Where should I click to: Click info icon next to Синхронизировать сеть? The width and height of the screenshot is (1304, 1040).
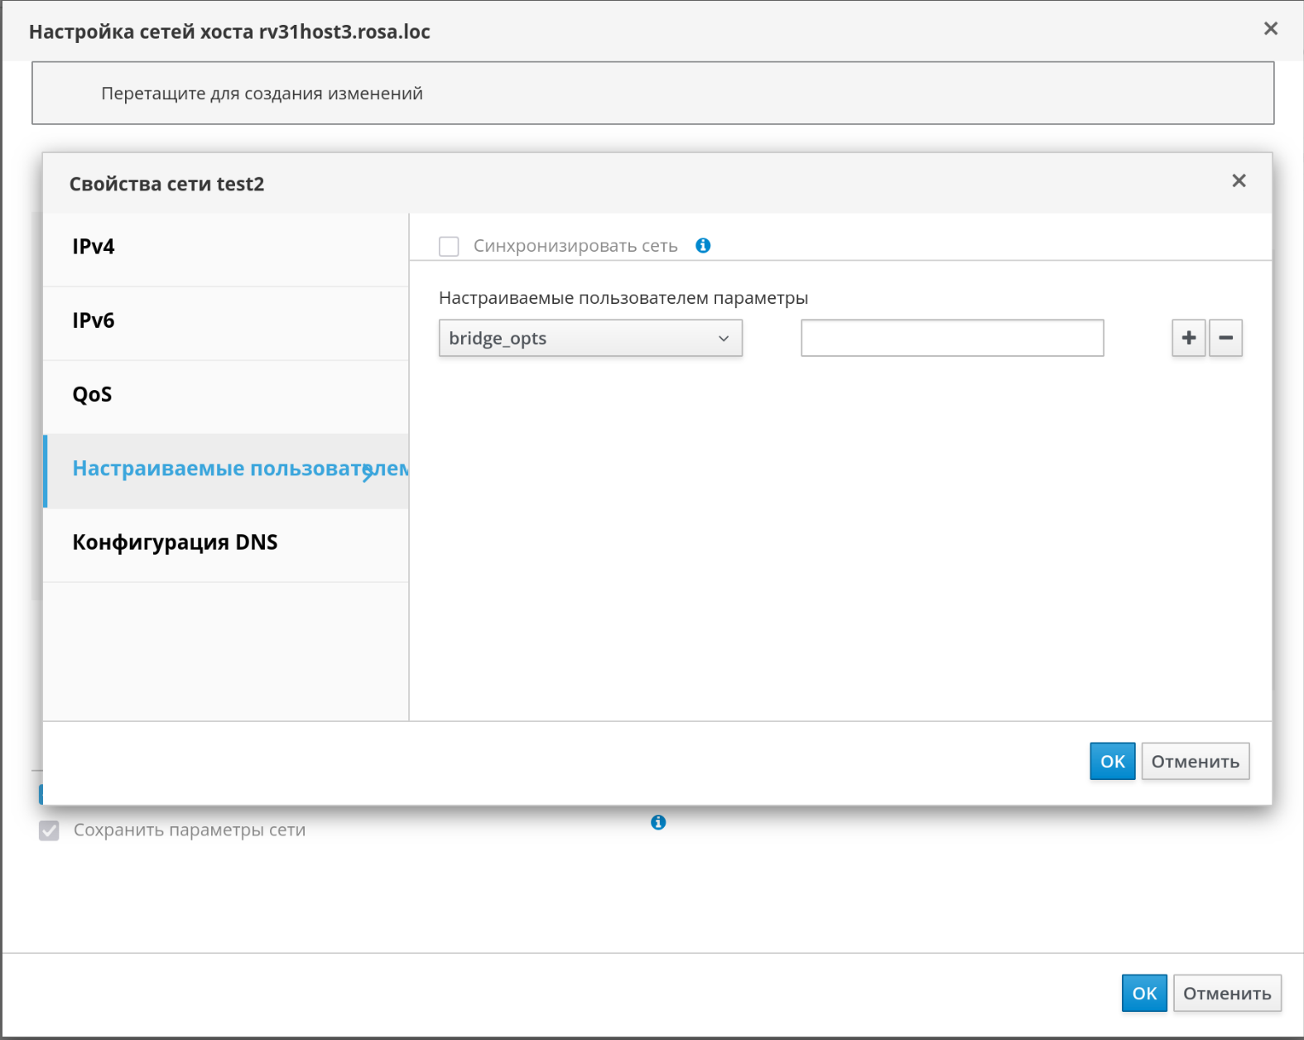703,246
